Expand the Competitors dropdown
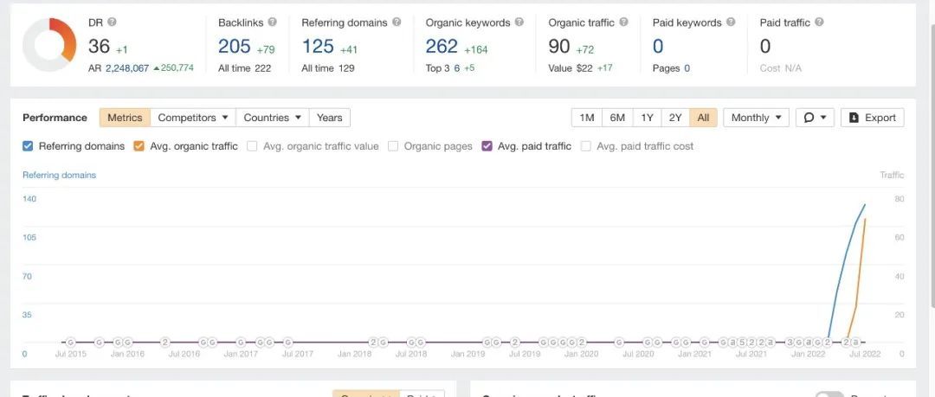This screenshot has height=397, width=935. [193, 118]
